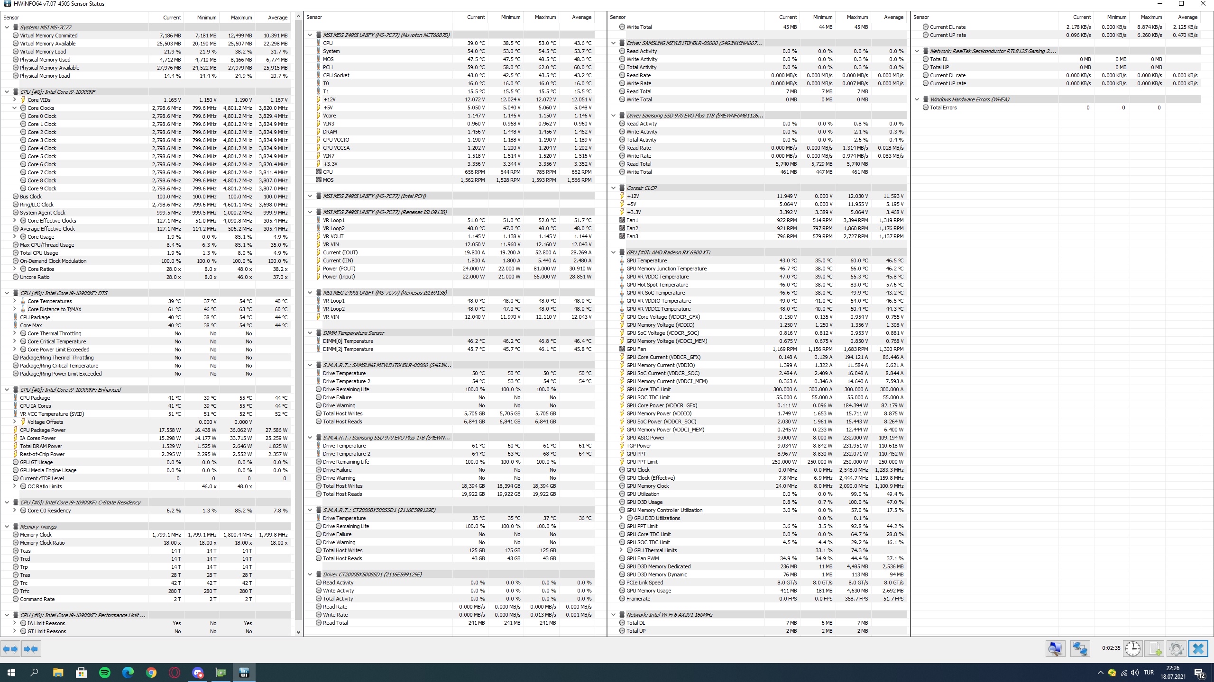The width and height of the screenshot is (1214, 682).
Task: Open GPU-Z graphics card icon in taskbar
Action: click(x=221, y=673)
